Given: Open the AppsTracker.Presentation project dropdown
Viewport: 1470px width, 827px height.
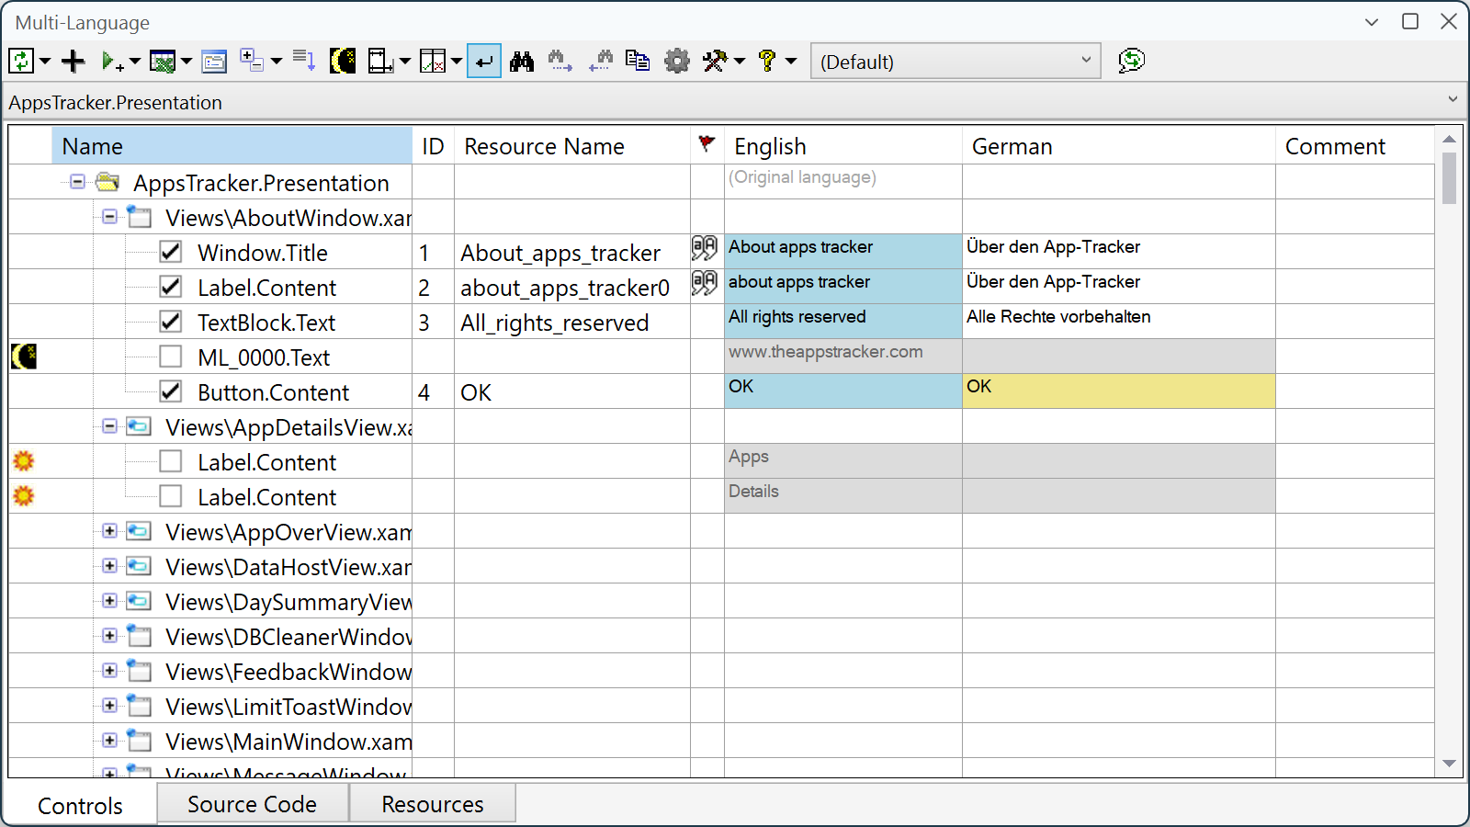Looking at the screenshot, I should (1453, 100).
